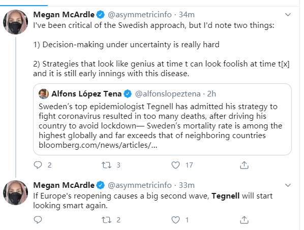This screenshot has width=304, height=230.
Task: Open Megan McArdle's avatar on first tweet
Action: pyautogui.click(x=16, y=22)
